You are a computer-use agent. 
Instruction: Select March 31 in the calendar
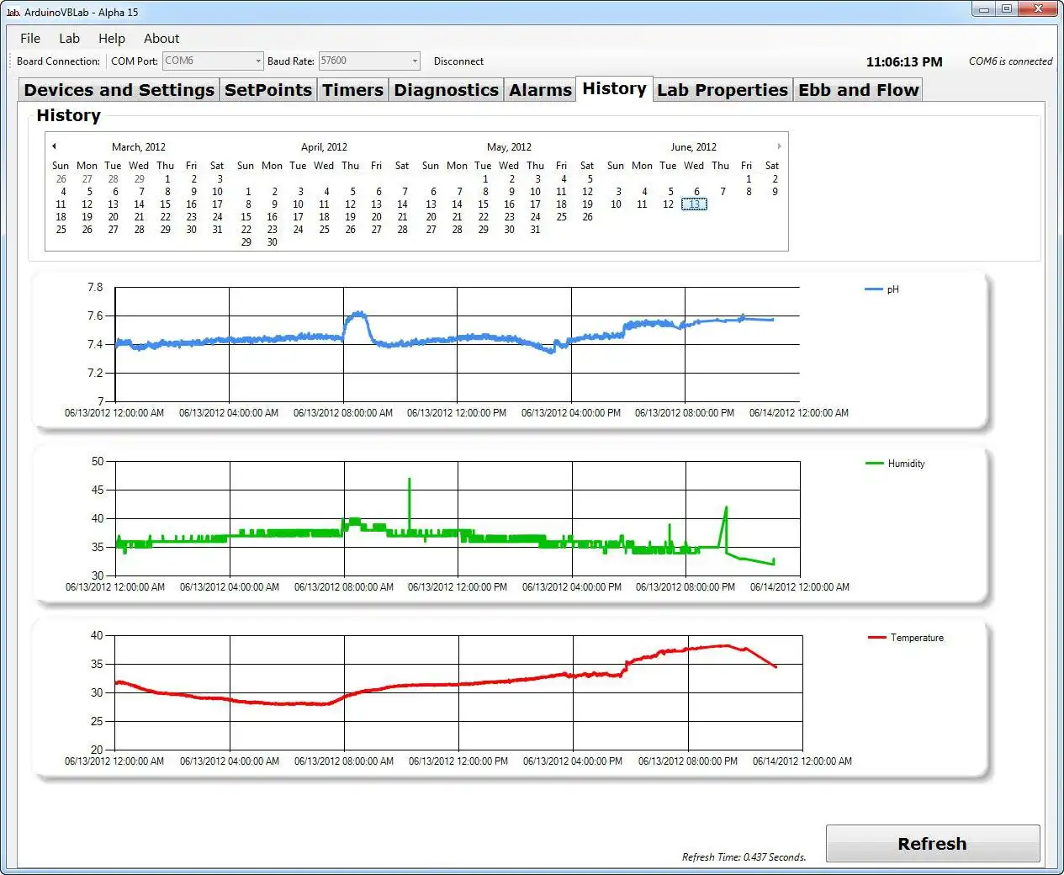coord(217,230)
